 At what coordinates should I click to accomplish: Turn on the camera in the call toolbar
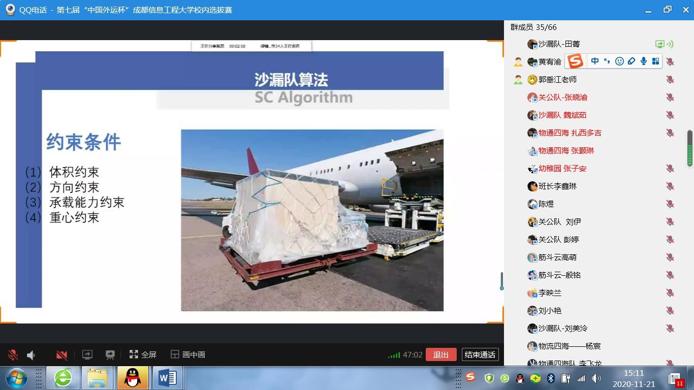(x=61, y=355)
